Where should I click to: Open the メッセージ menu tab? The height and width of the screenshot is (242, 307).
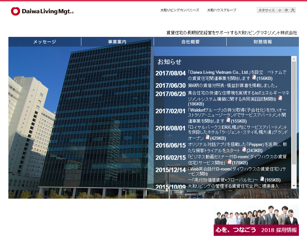(45, 42)
